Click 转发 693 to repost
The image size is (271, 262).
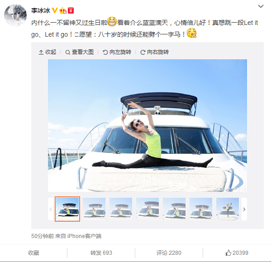[101, 253]
